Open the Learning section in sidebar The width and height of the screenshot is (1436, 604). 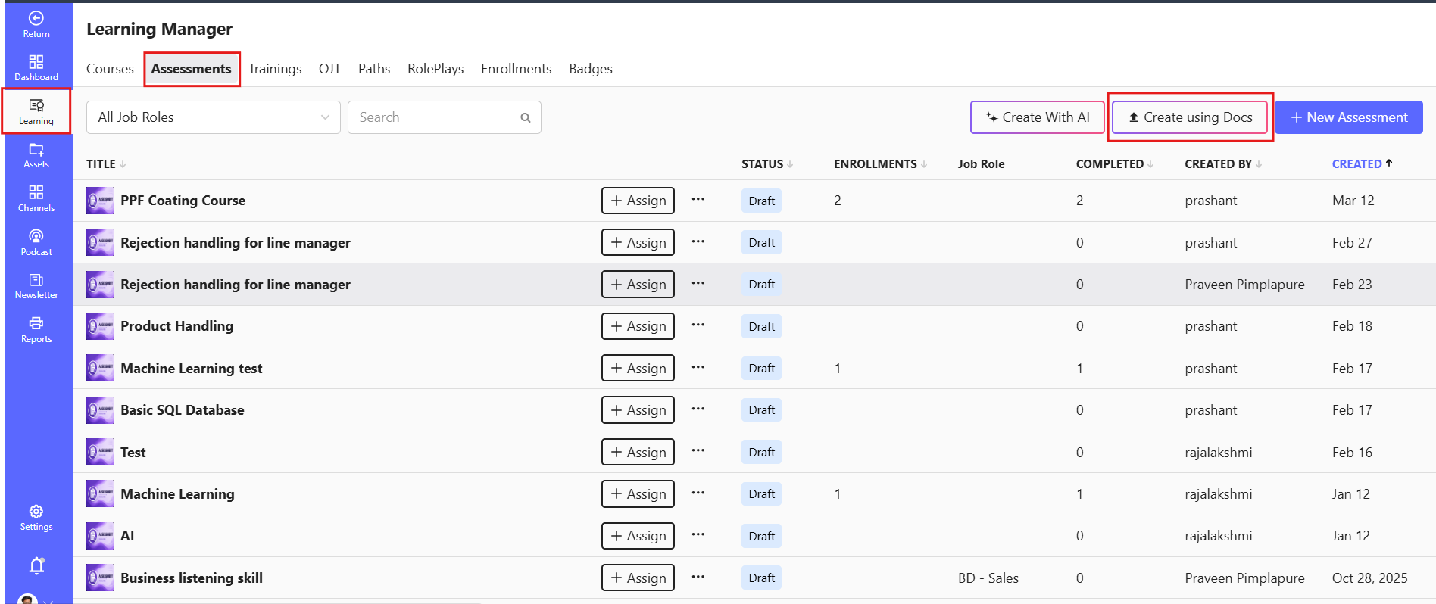point(36,111)
